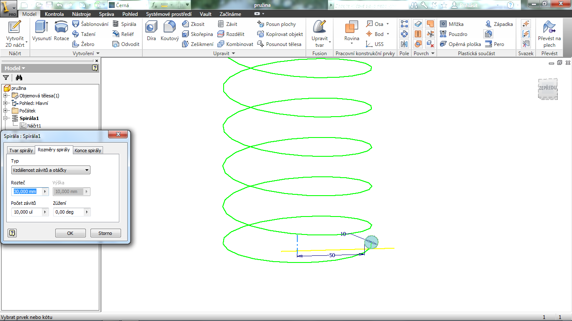Select Posun plochy move face tool
572x321 pixels.
click(x=277, y=24)
